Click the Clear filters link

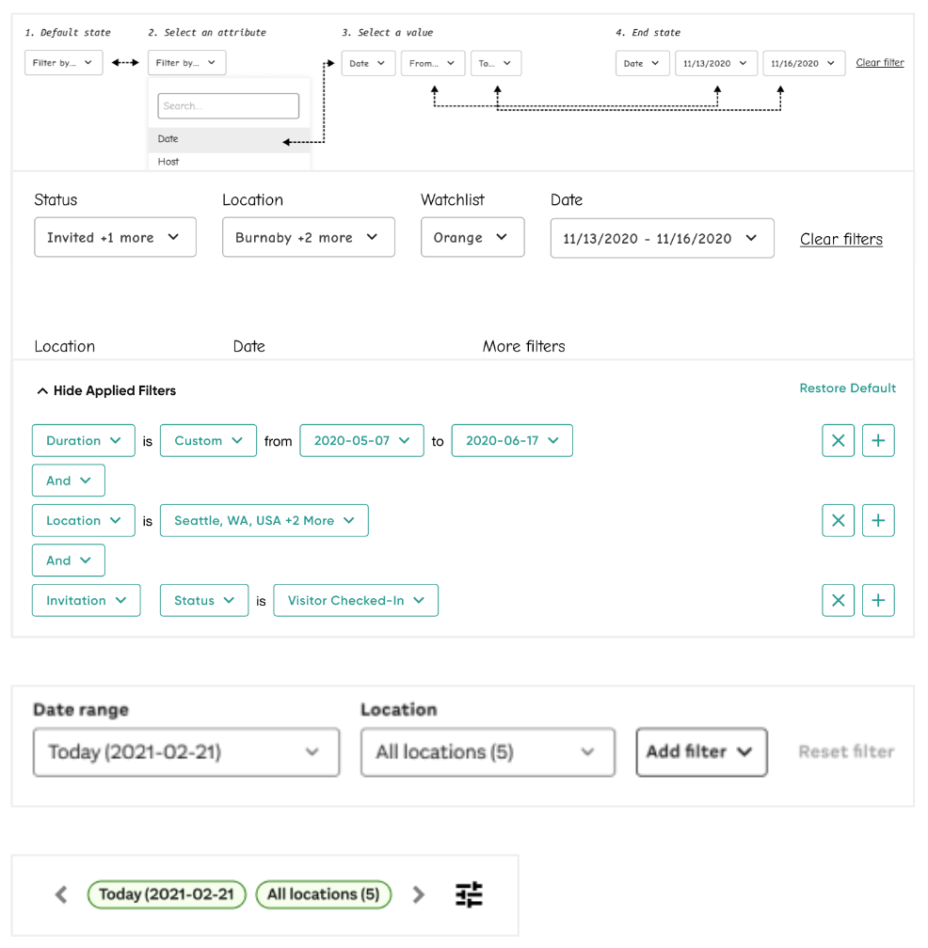(x=840, y=239)
